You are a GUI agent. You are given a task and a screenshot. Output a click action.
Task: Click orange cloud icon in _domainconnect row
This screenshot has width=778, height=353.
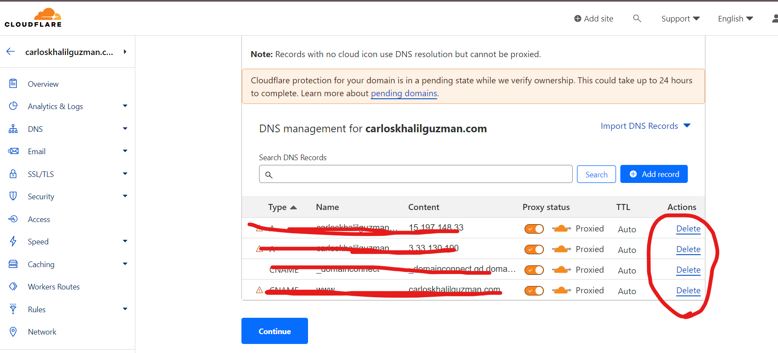point(561,270)
